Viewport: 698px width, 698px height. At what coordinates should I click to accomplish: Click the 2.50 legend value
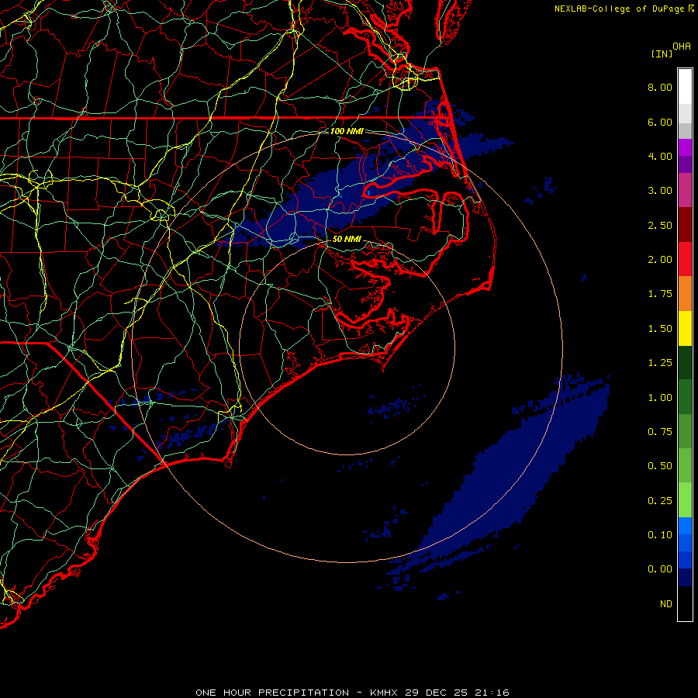pos(660,225)
